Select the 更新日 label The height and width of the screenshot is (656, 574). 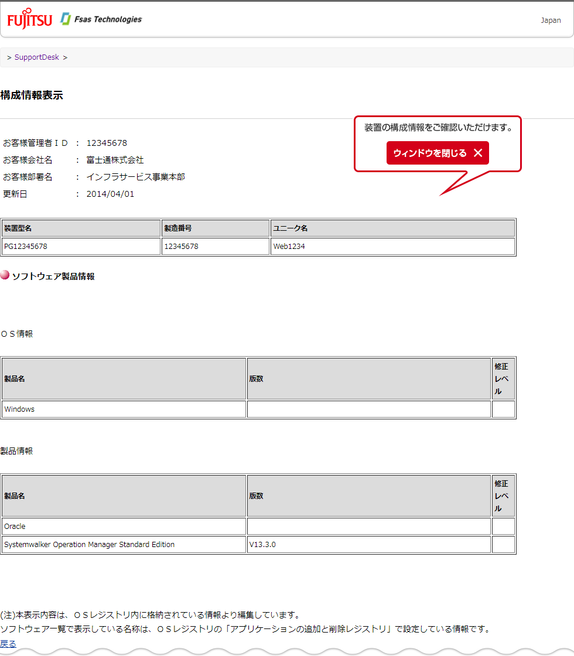15,194
